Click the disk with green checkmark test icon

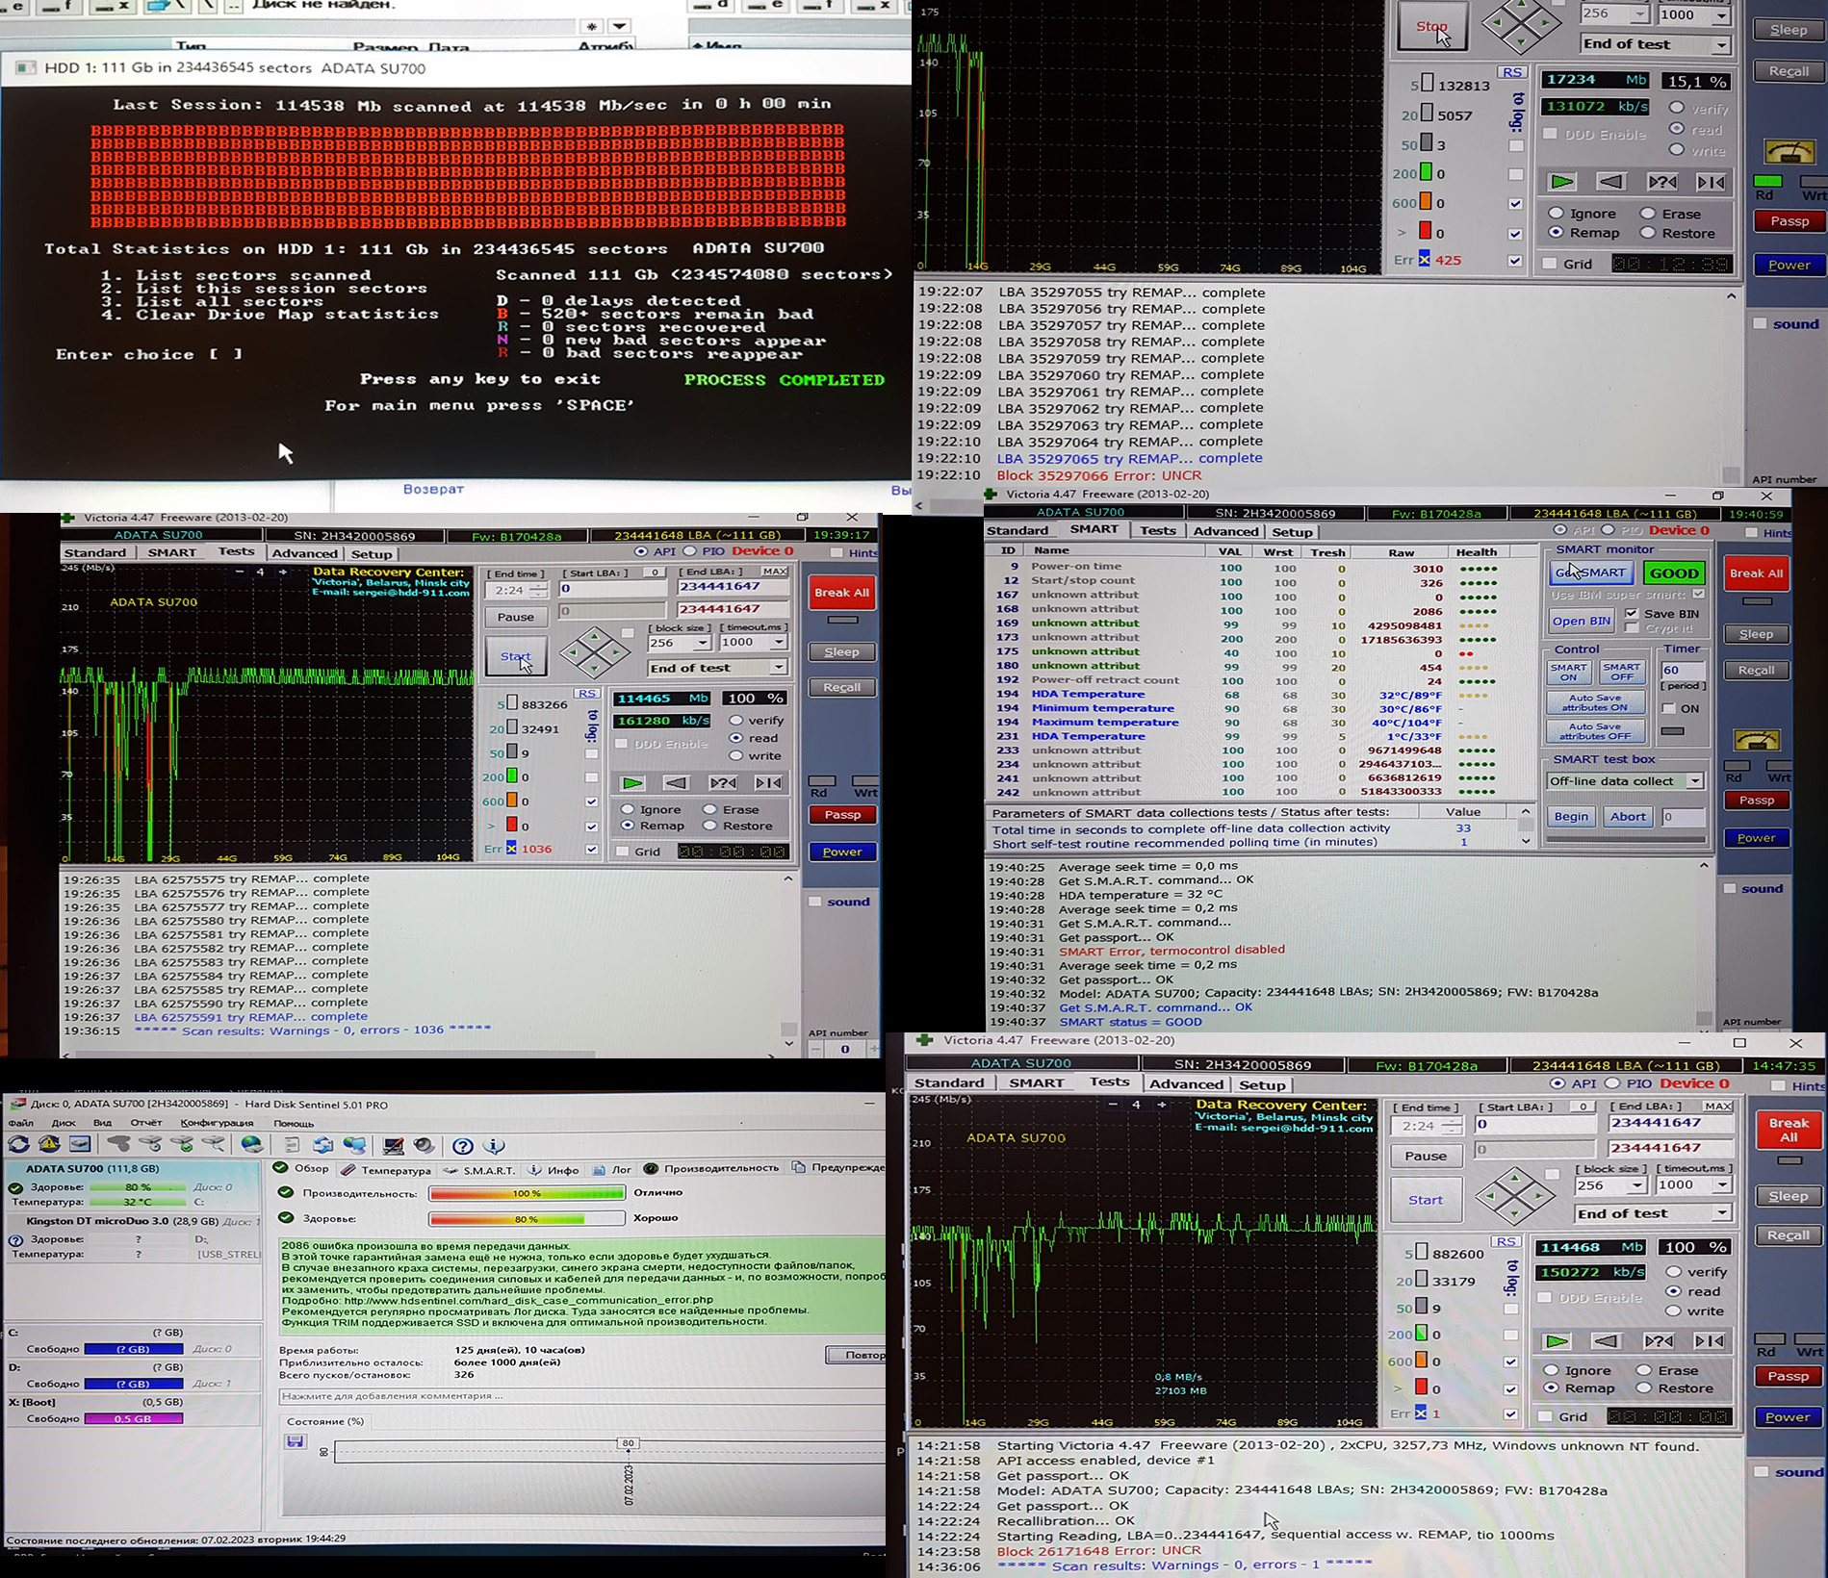pos(182,1144)
